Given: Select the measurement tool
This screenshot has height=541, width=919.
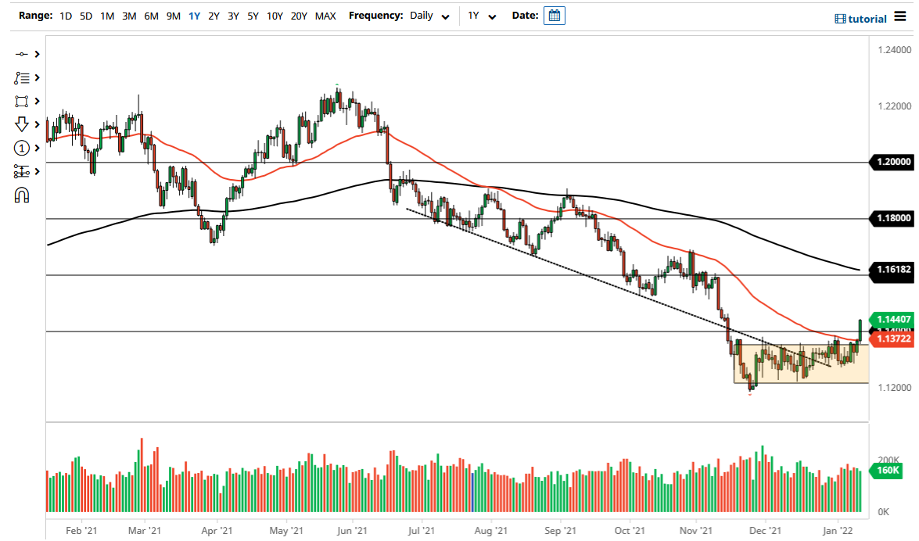Looking at the screenshot, I should coord(22,171).
